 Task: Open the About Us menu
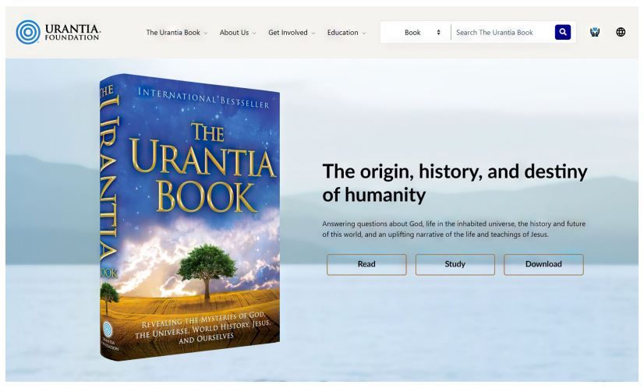234,33
